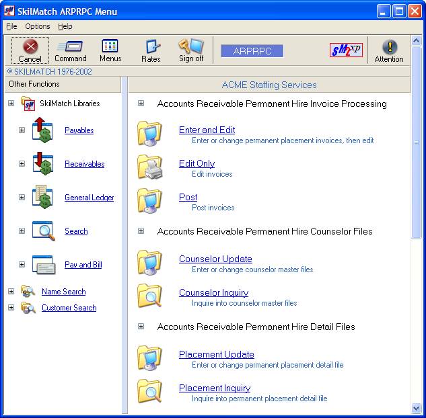Viewport: 426px width, 418px height.
Task: Click the Pay and Bill check icon
Action: click(44, 265)
